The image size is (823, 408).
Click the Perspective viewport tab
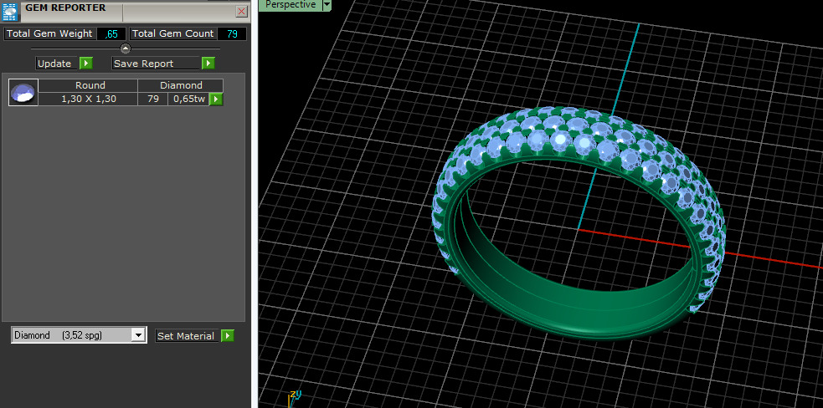click(291, 5)
